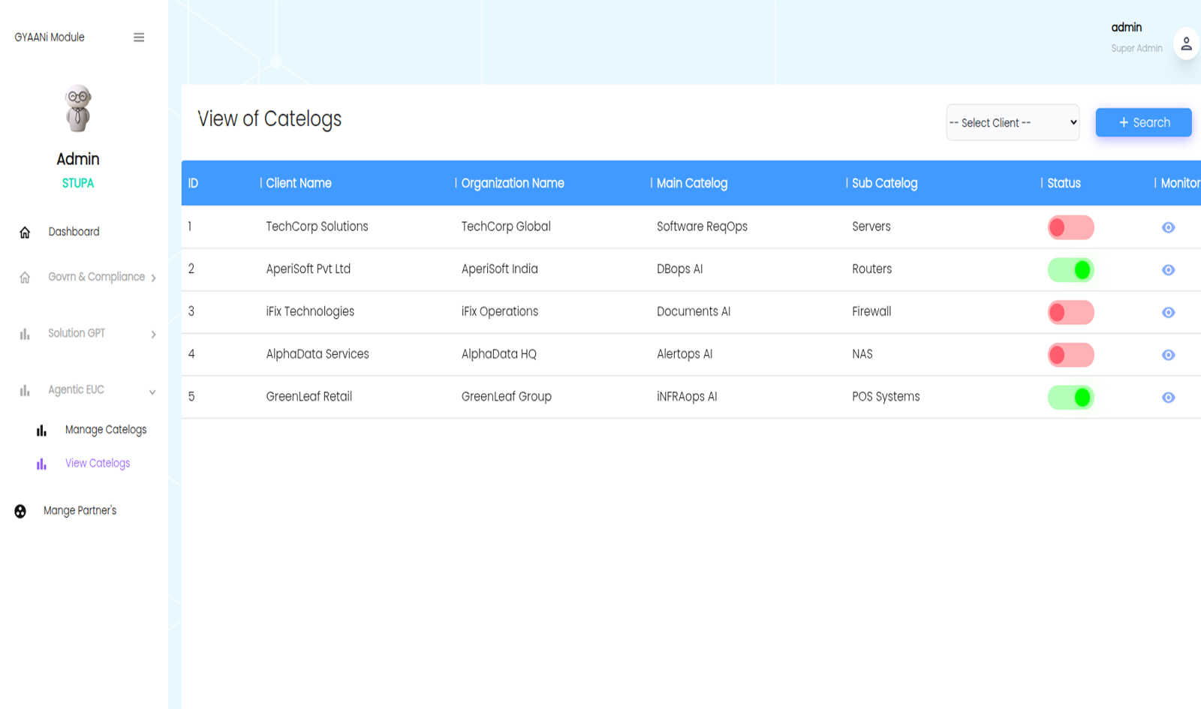Click the monitor eye icon for GreenLeaf Retail

point(1168,397)
